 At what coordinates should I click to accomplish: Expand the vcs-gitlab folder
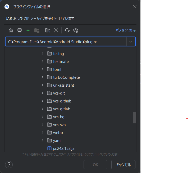43,109
